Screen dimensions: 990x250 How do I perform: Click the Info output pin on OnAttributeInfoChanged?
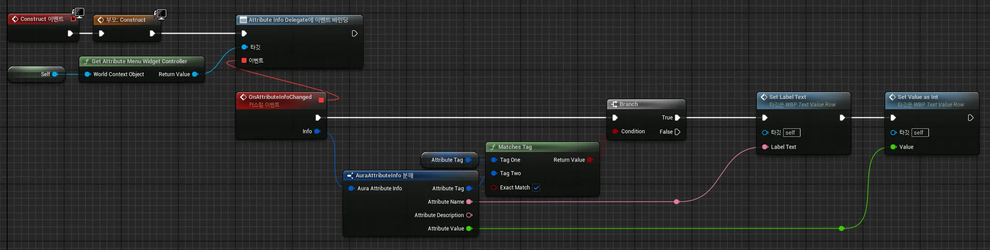coord(317,131)
